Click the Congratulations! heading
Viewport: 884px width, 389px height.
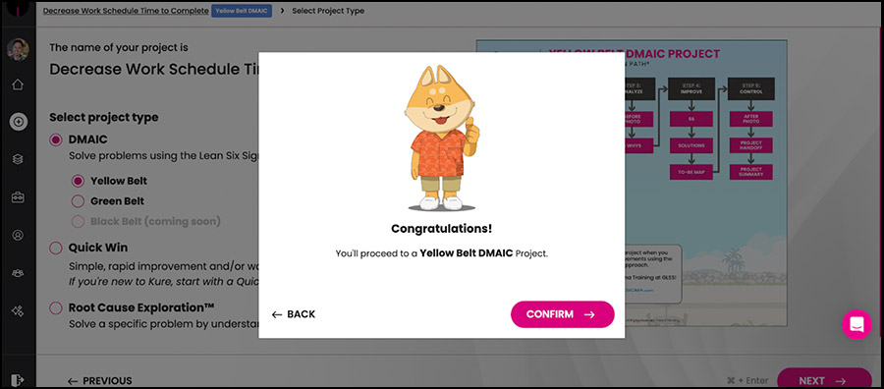(441, 229)
